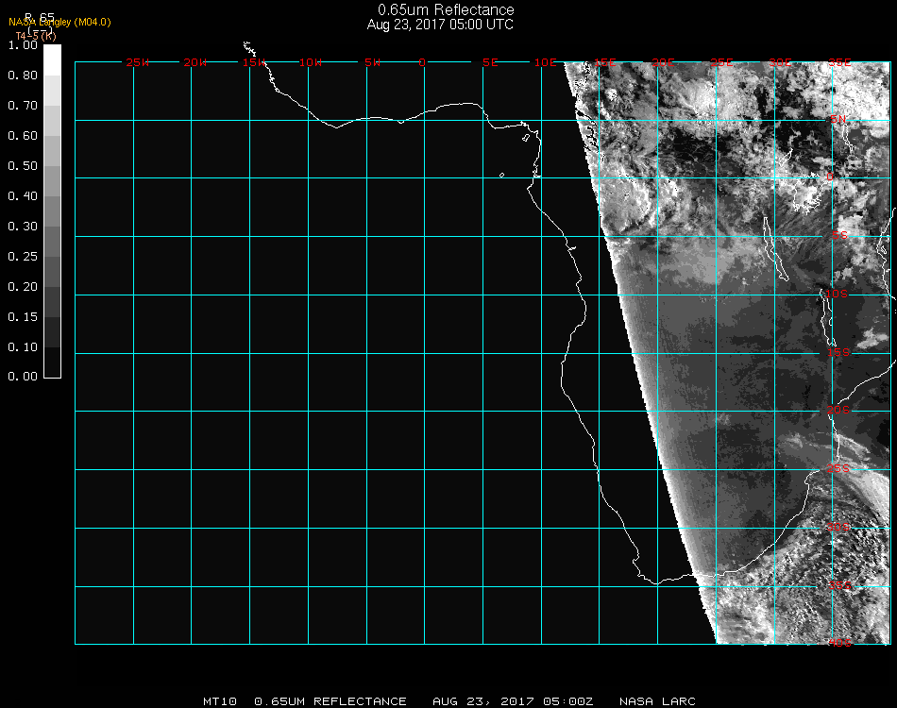Click the "30E" longitude label
This screenshot has width=897, height=708.
(x=780, y=62)
